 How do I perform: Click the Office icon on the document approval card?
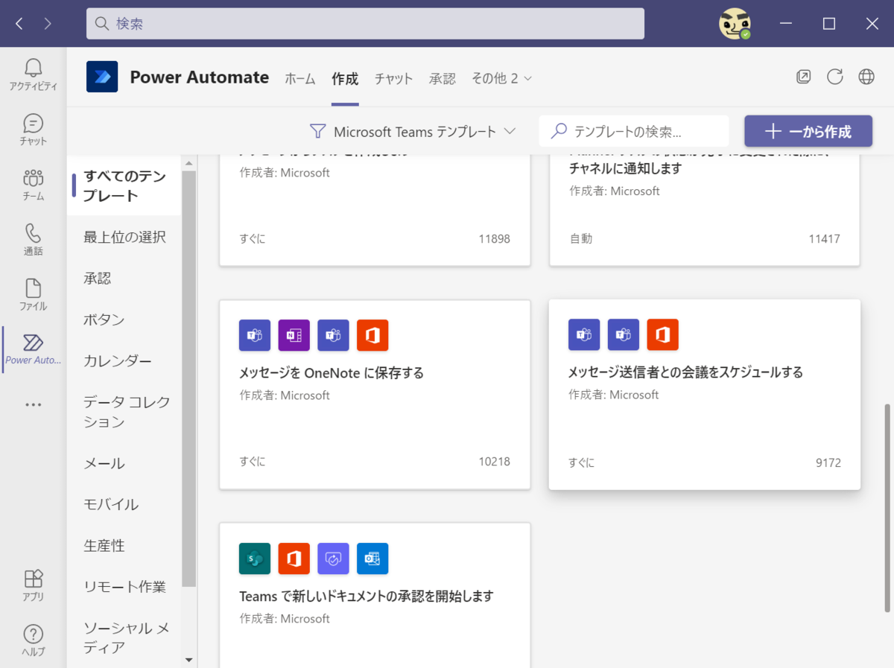click(x=294, y=559)
